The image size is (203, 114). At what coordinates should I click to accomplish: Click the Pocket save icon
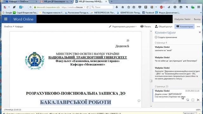click(140, 7)
